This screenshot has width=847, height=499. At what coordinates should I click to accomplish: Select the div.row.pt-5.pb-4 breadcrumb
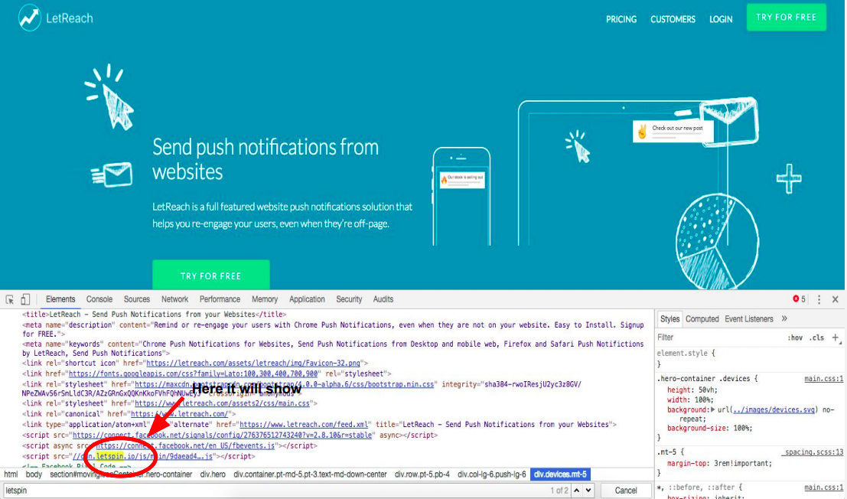coord(422,475)
